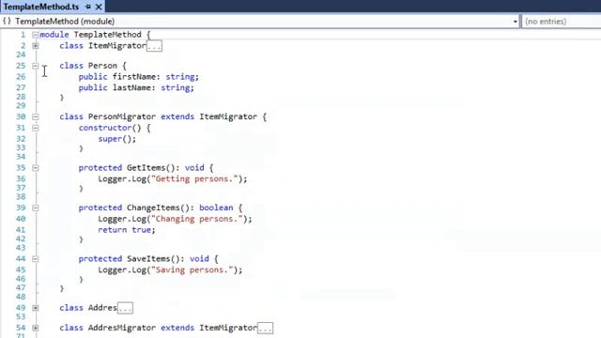Screen dimensions: 601x338
Task: Click the ellipsis box after class Addres
Action: [x=125, y=308]
